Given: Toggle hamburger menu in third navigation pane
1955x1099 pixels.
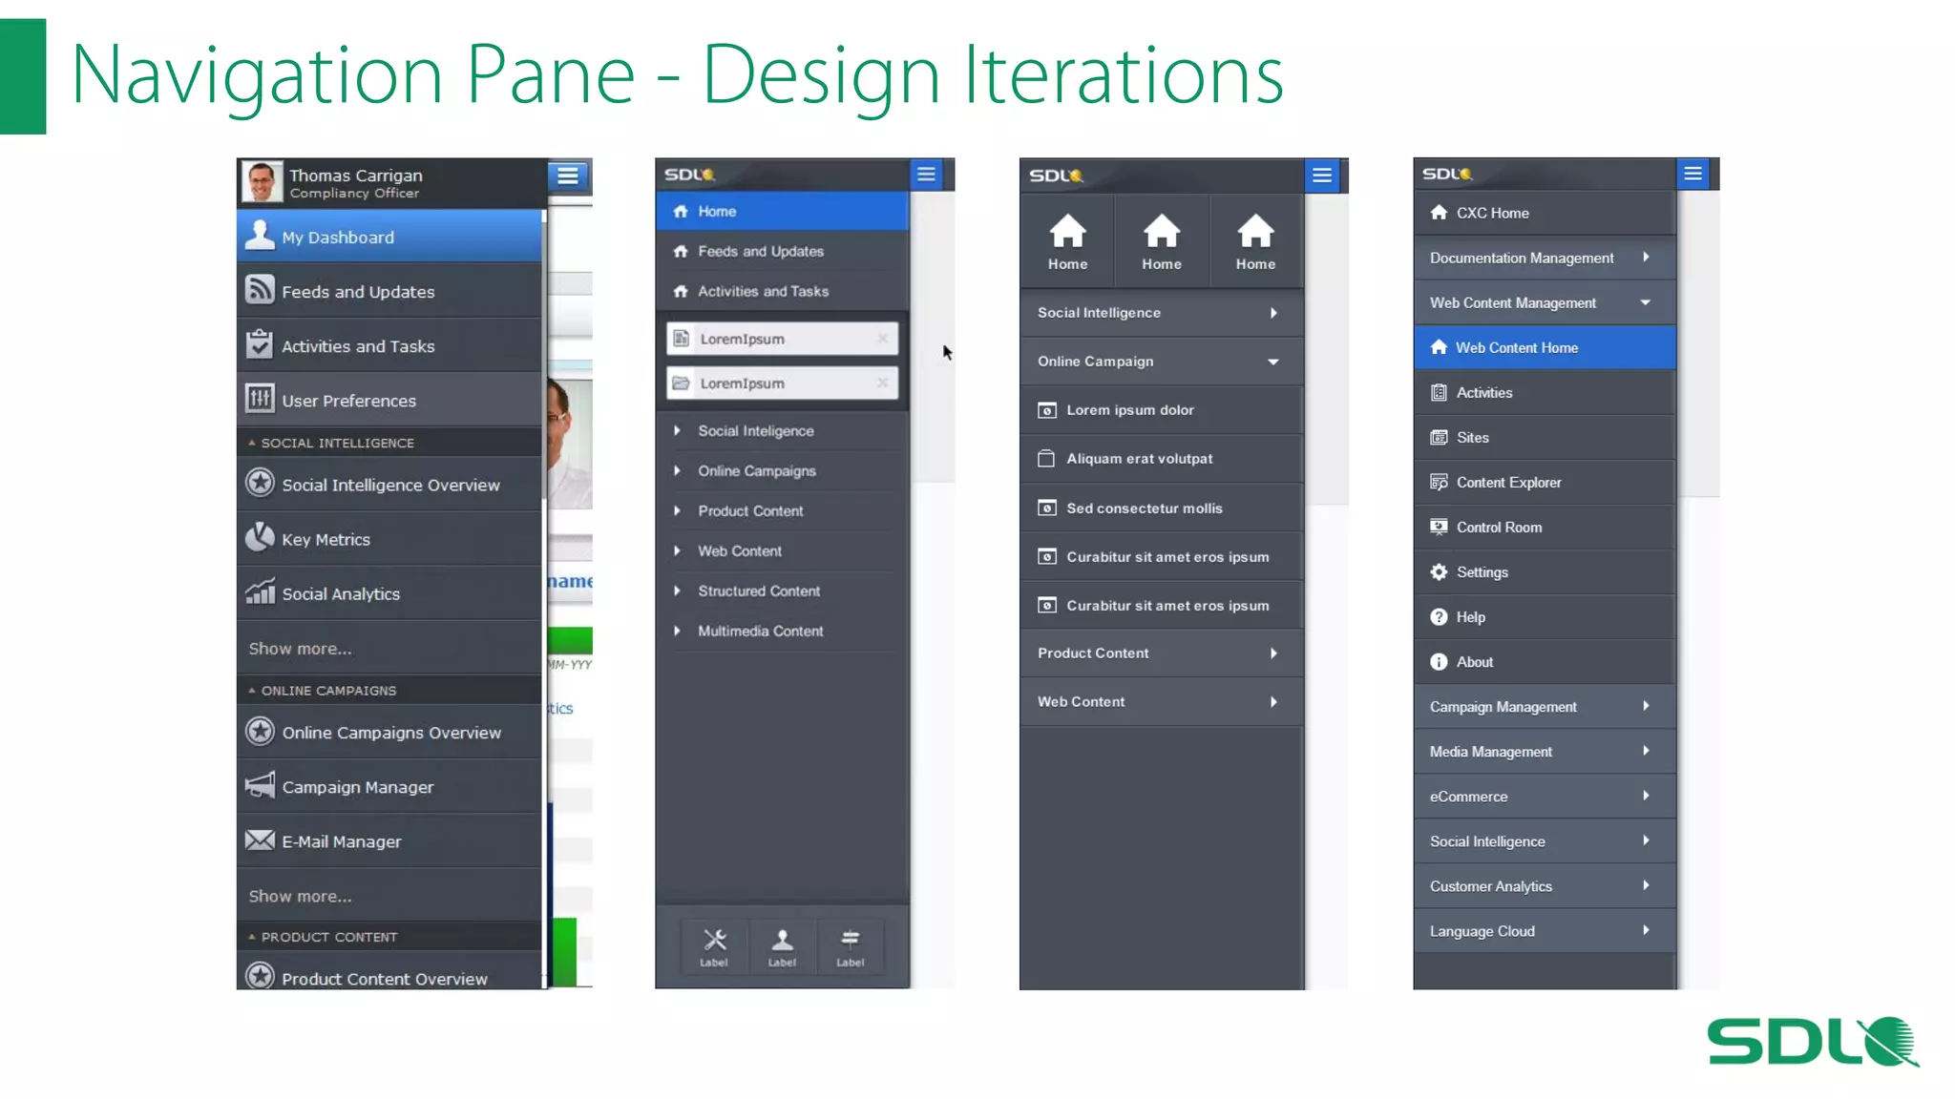Looking at the screenshot, I should pos(1322,176).
